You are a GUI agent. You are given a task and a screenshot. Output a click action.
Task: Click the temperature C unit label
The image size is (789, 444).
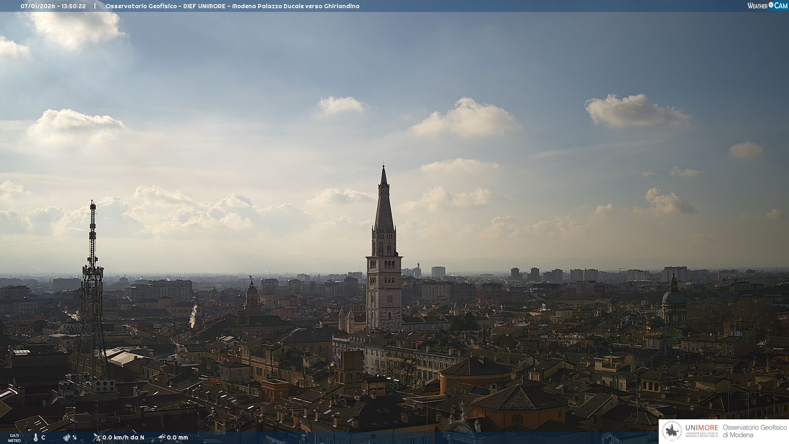pos(43,437)
